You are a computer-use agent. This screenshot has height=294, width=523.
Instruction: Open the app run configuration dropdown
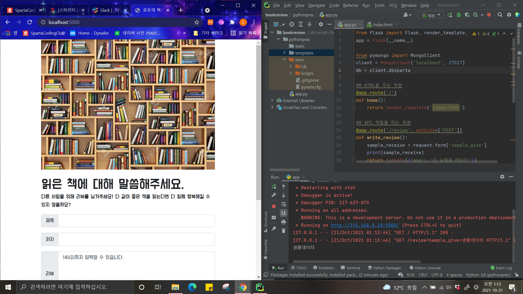431,15
